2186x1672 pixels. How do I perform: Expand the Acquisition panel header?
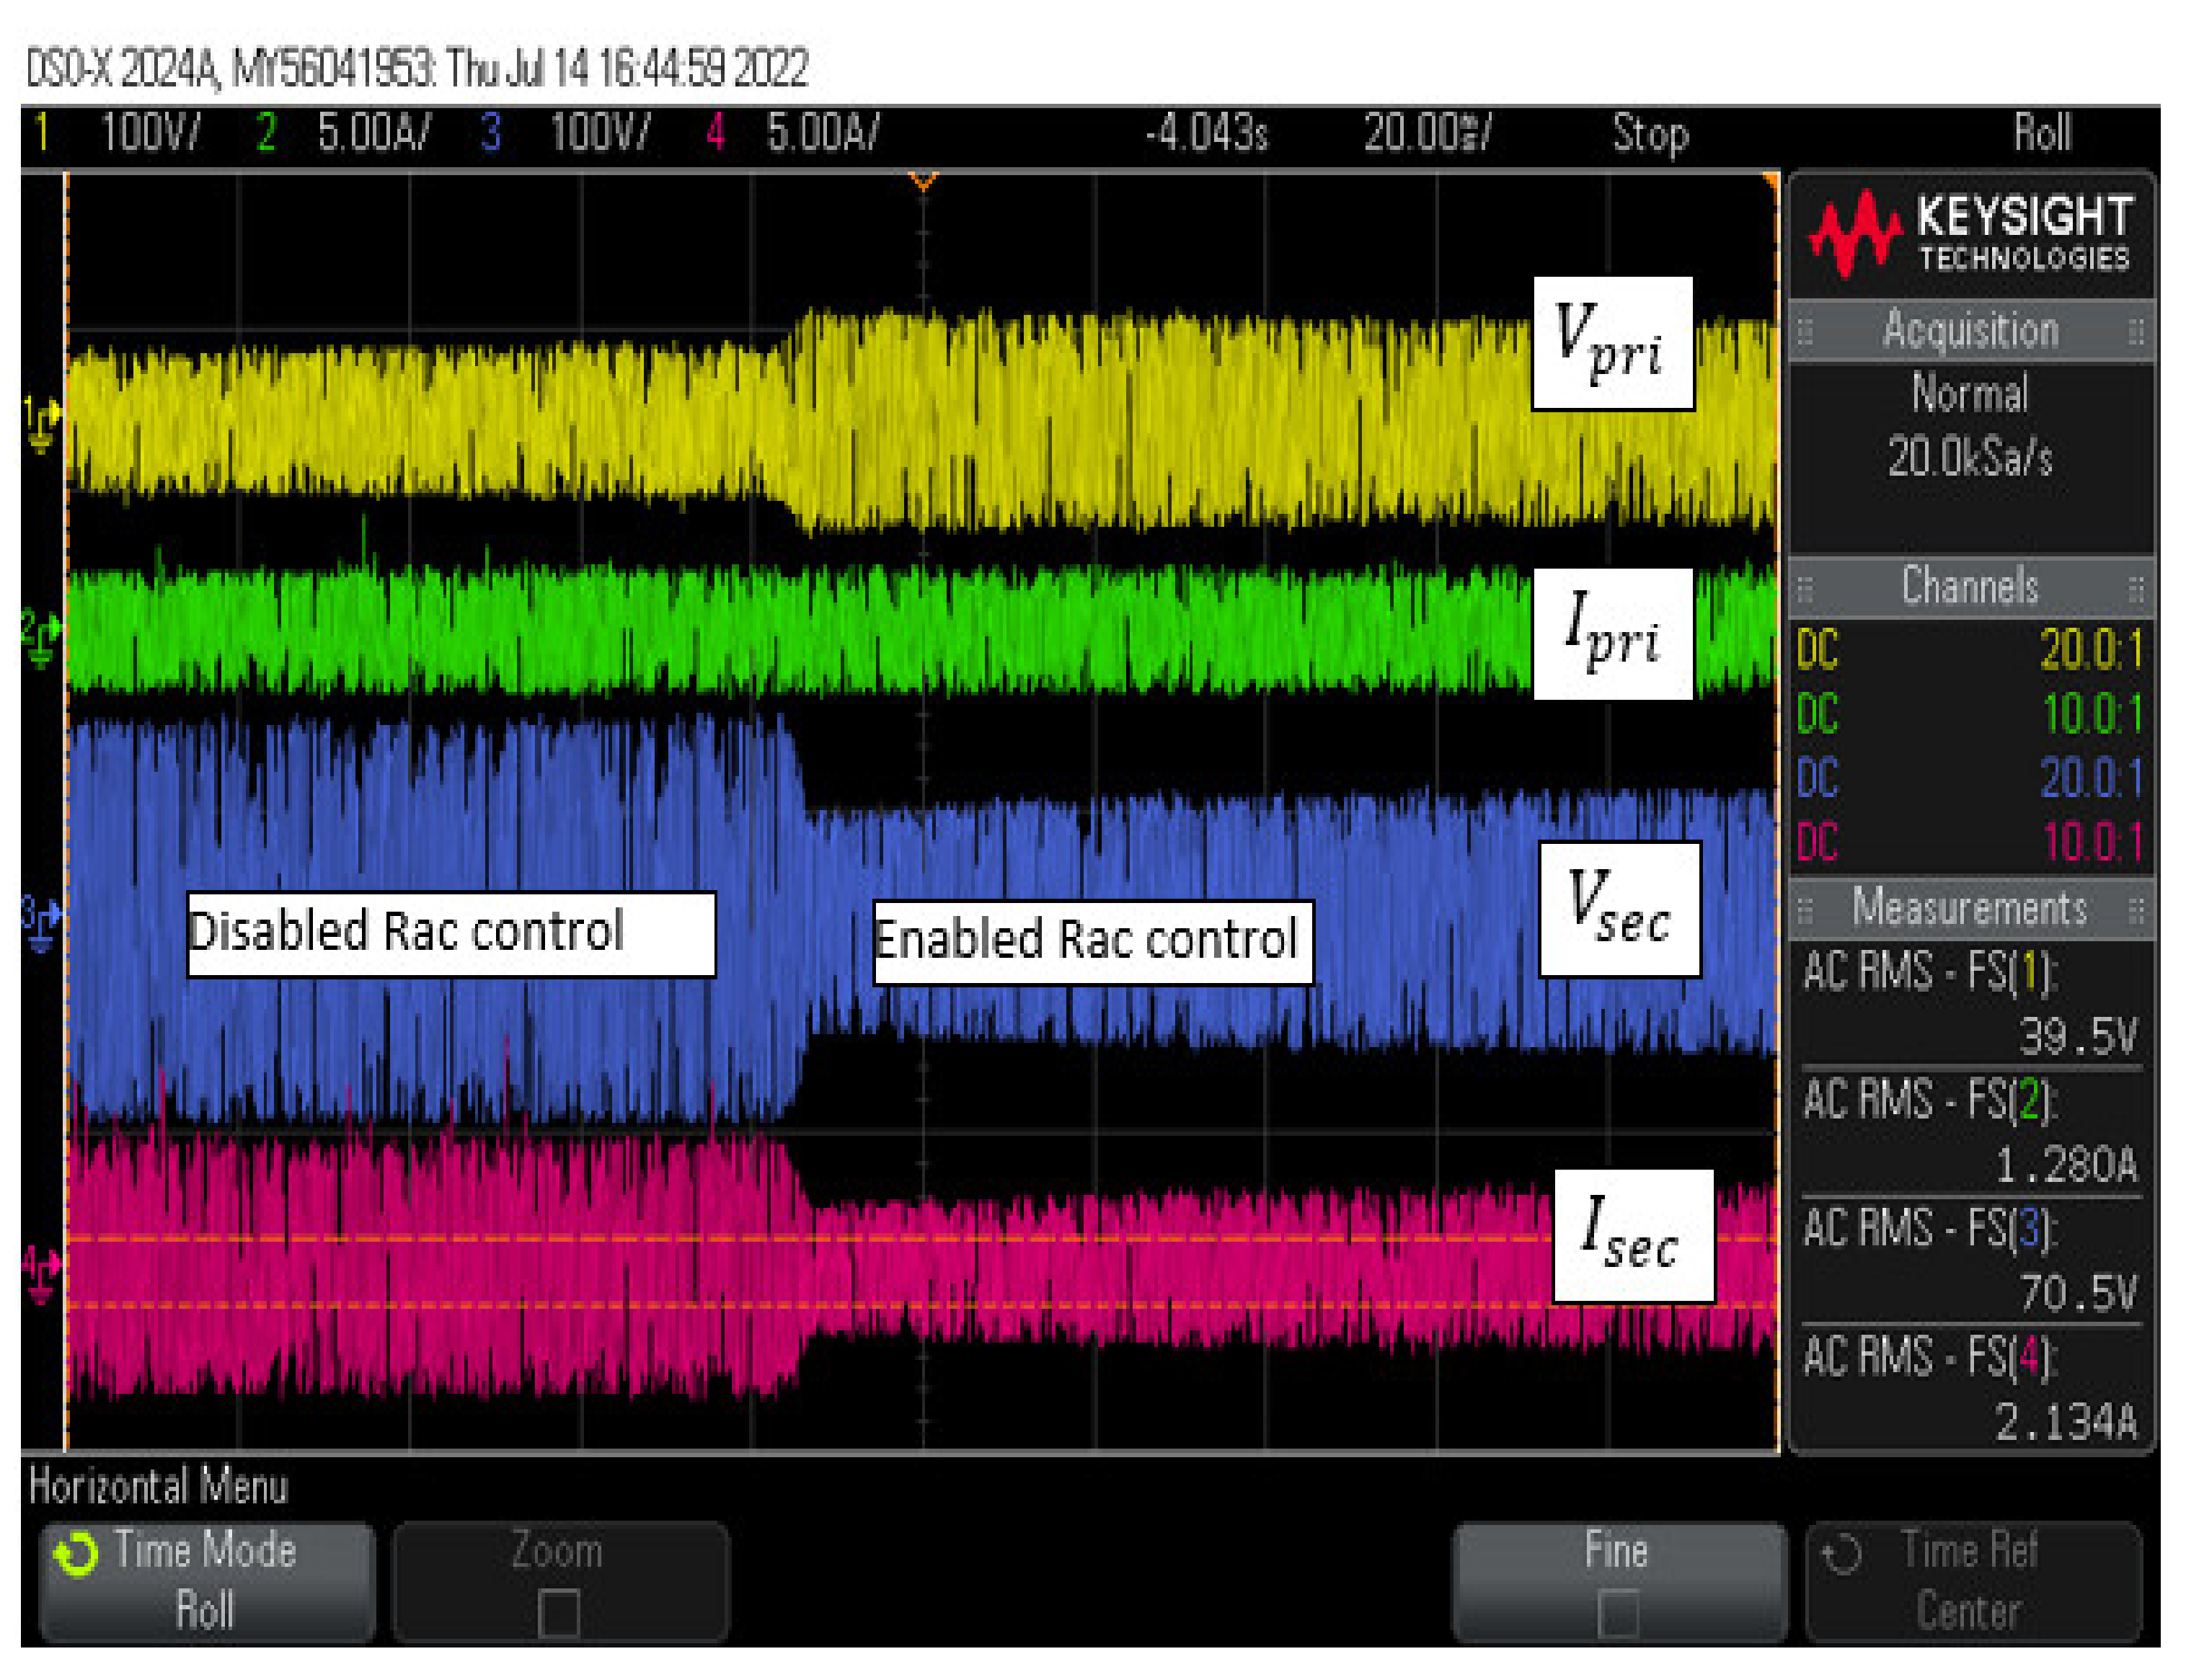click(x=1970, y=330)
